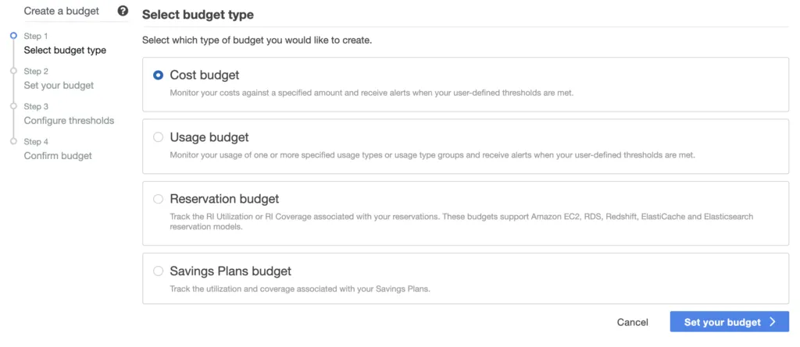Select the Reservation budget radio button
Viewport: 800px width, 347px height.
tap(159, 199)
